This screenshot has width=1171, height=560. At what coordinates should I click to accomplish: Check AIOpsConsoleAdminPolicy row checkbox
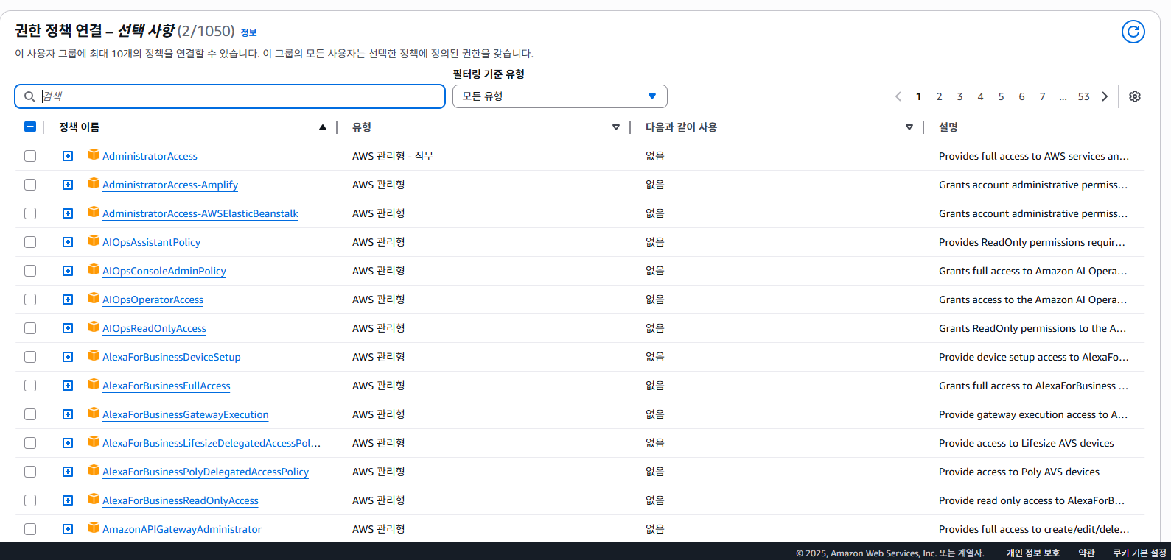tap(30, 271)
